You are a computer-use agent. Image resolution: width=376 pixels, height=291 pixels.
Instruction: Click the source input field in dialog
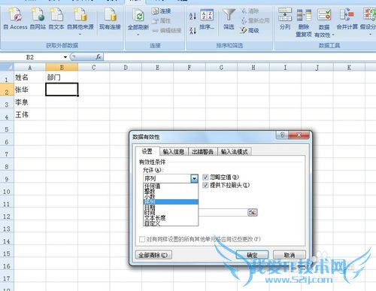(223, 213)
